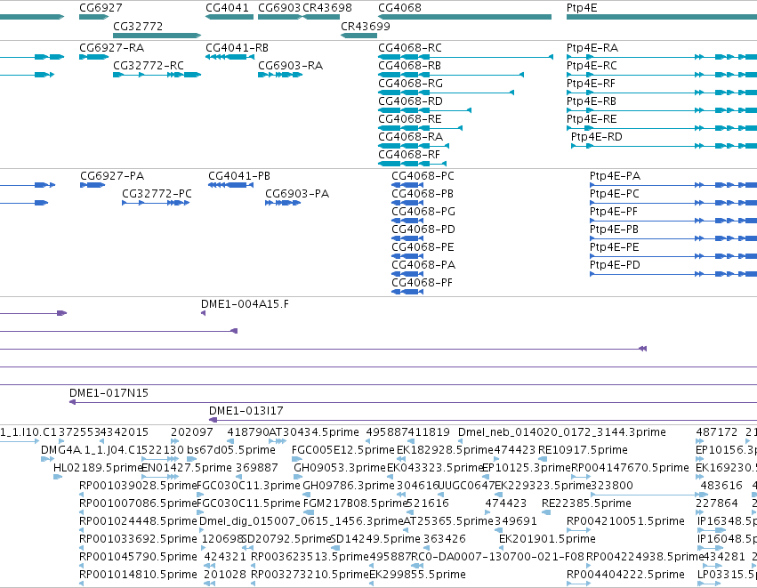Click EST RE22385.5prime

[546, 512]
